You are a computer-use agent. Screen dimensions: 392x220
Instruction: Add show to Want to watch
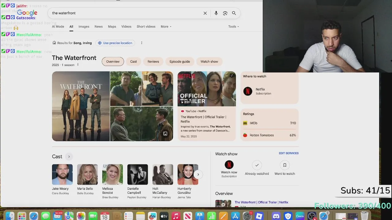285,168
